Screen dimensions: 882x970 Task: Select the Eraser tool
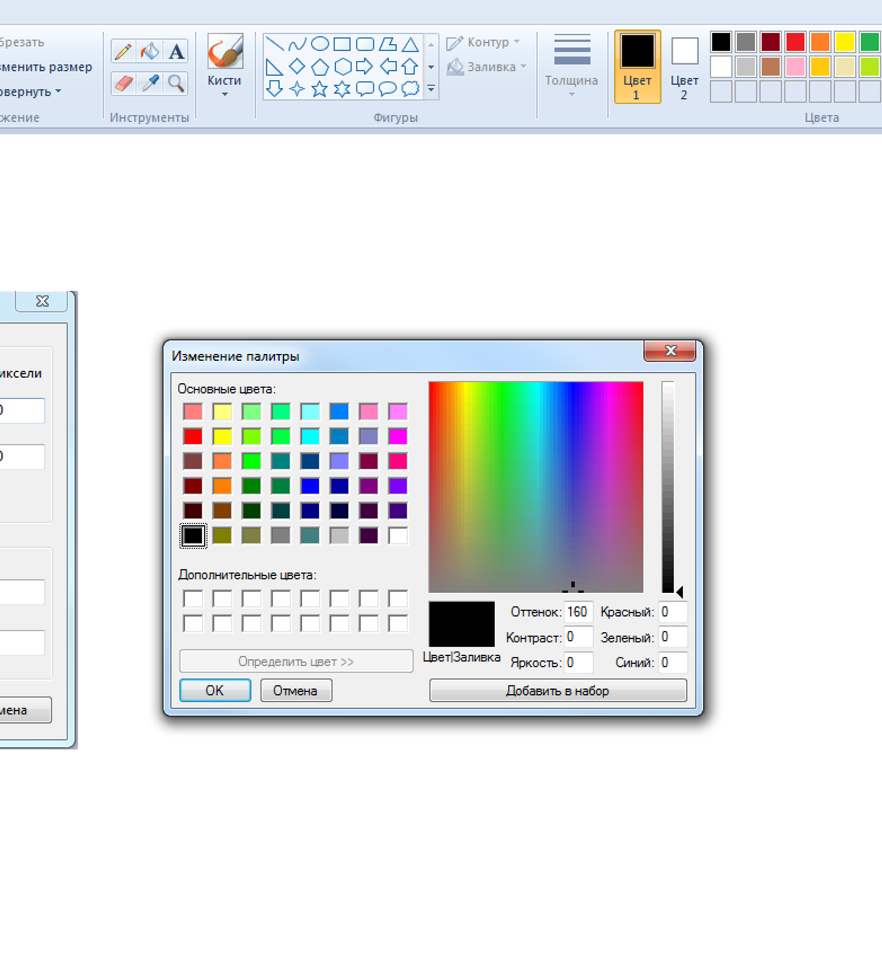[x=124, y=84]
